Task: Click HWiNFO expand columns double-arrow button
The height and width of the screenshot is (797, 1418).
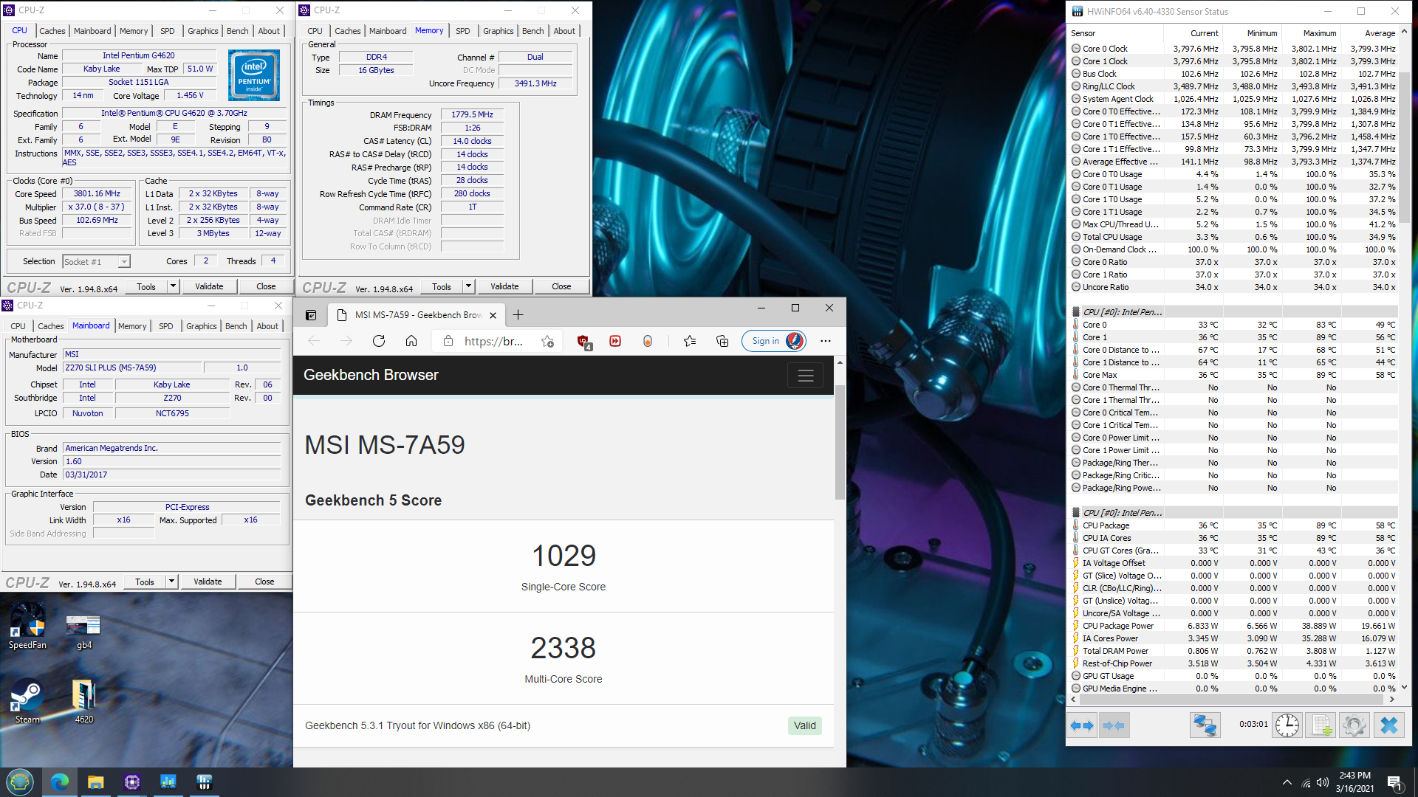Action: tap(1083, 725)
